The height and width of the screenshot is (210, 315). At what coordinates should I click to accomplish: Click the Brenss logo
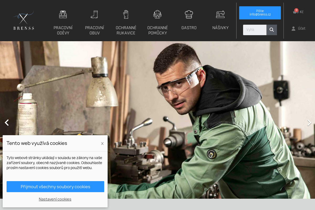(x=24, y=20)
